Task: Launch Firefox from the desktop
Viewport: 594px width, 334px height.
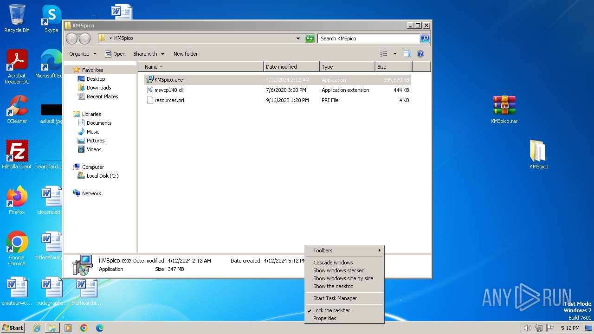Action: pos(17,200)
